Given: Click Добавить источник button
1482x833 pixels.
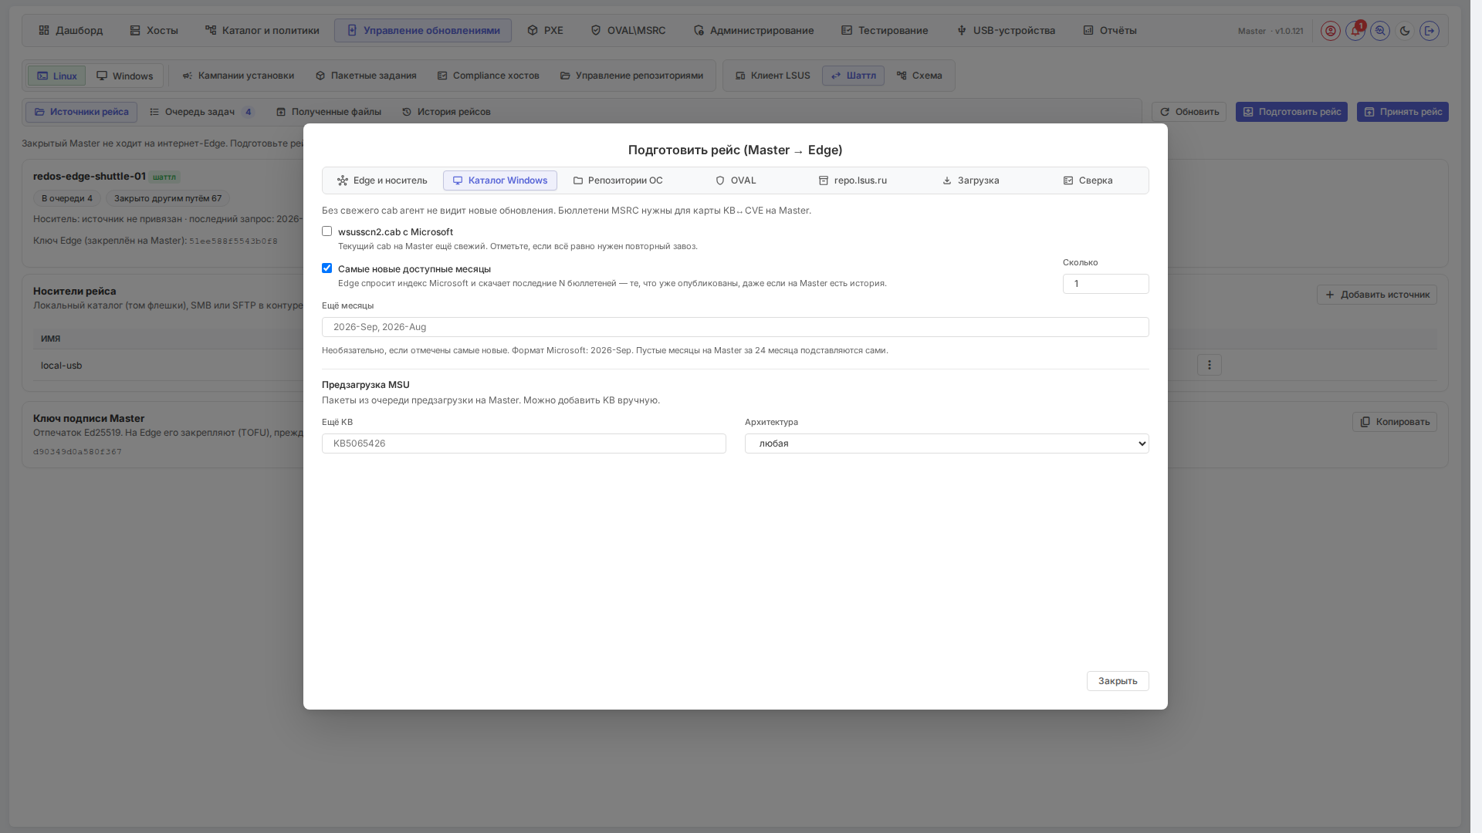Looking at the screenshot, I should 1377,295.
